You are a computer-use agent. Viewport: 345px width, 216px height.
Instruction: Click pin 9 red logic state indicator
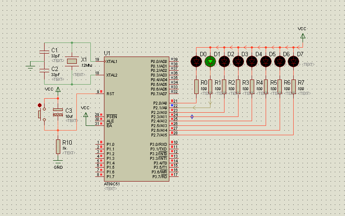click(101, 91)
